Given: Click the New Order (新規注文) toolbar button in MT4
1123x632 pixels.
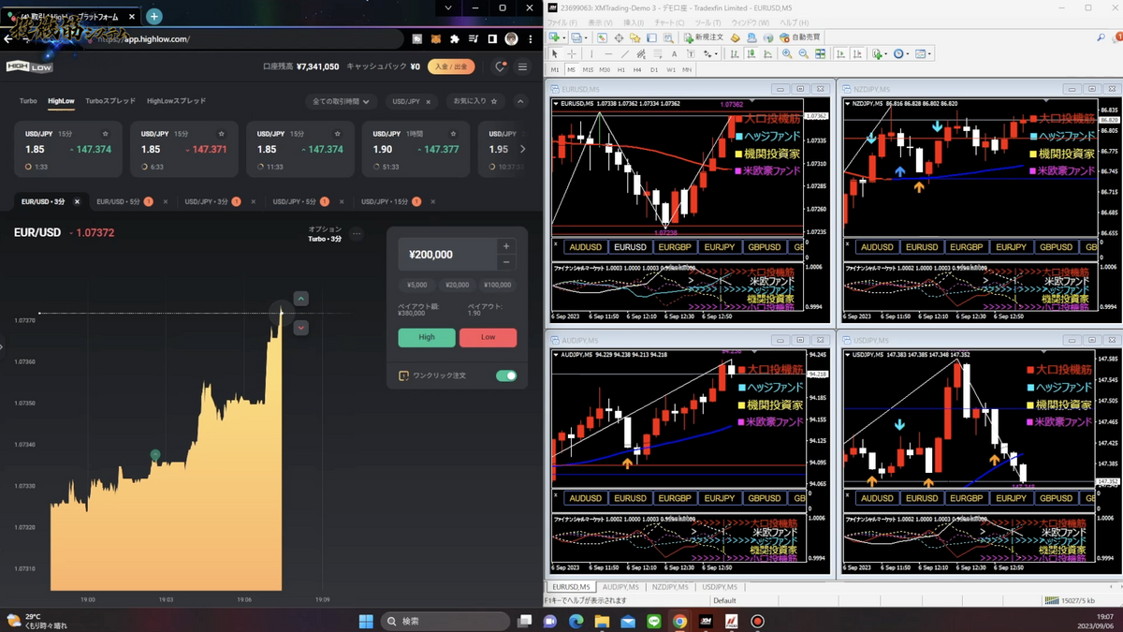Looking at the screenshot, I should click(x=703, y=37).
